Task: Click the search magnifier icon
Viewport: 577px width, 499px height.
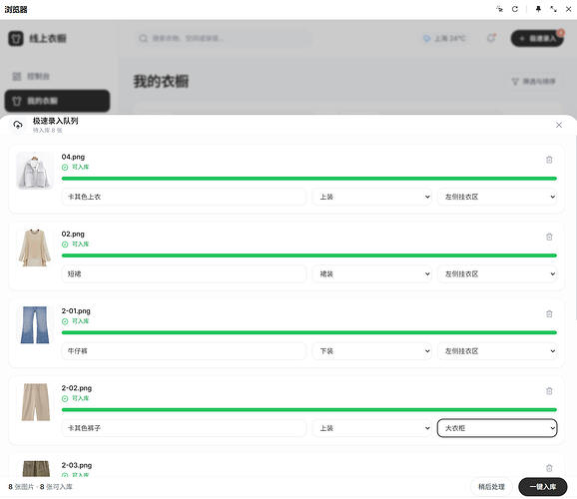Action: point(143,38)
